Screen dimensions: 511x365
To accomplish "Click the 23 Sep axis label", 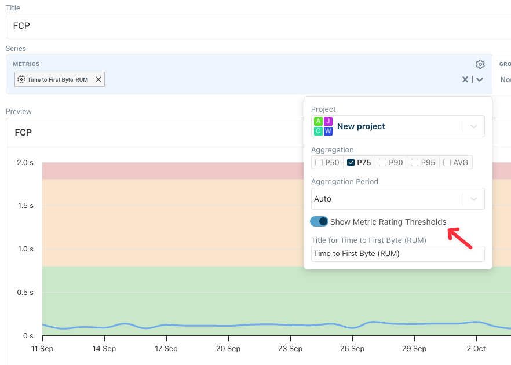I will [290, 349].
